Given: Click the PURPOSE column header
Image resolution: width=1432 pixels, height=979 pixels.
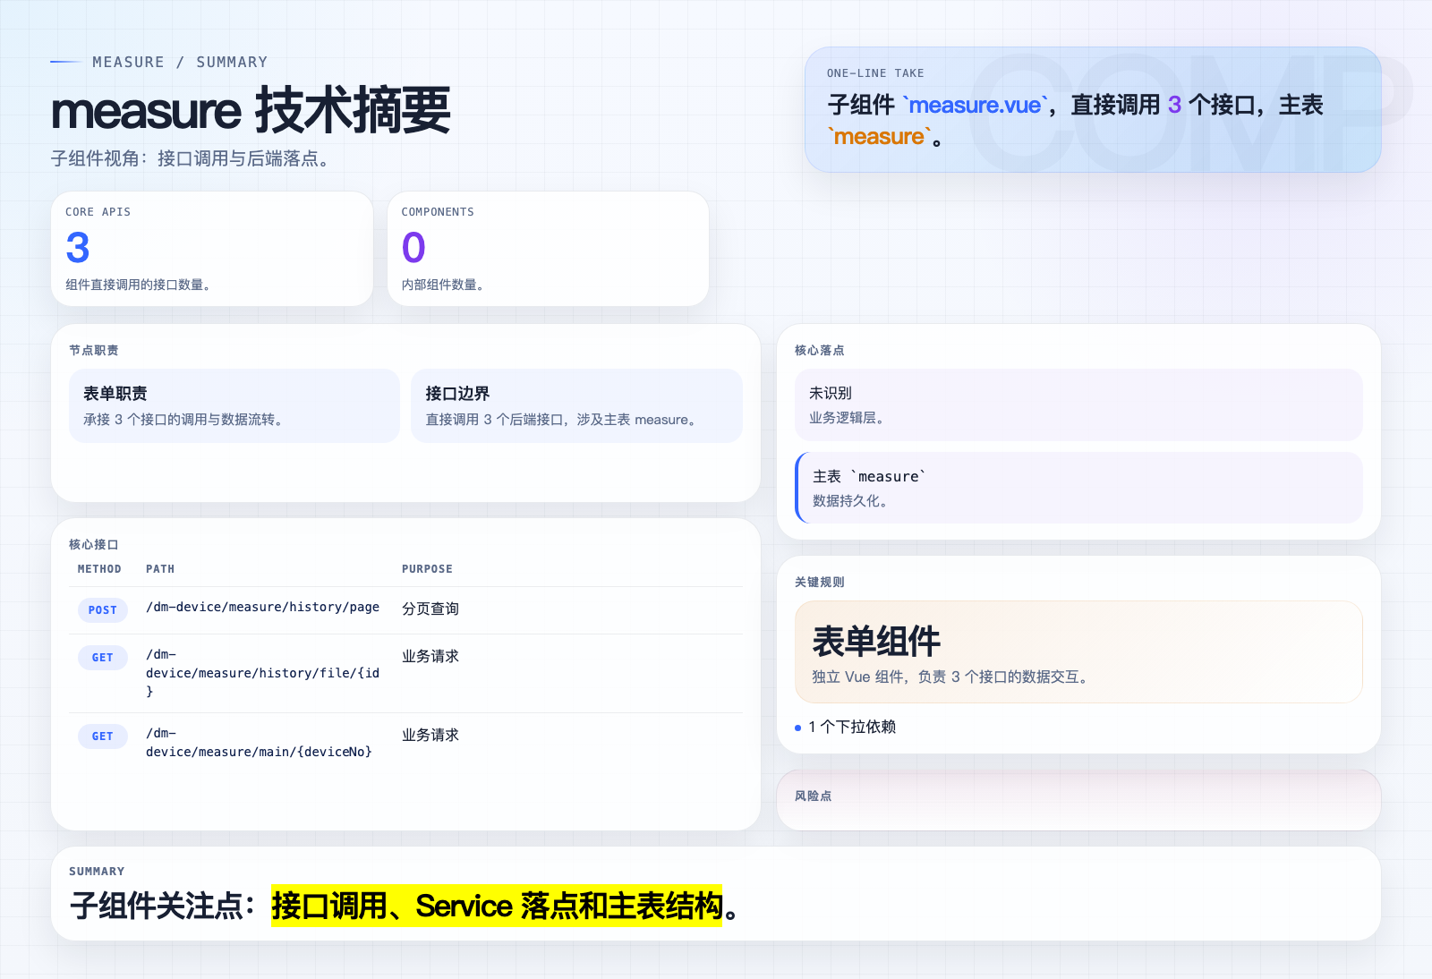Looking at the screenshot, I should pos(427,569).
